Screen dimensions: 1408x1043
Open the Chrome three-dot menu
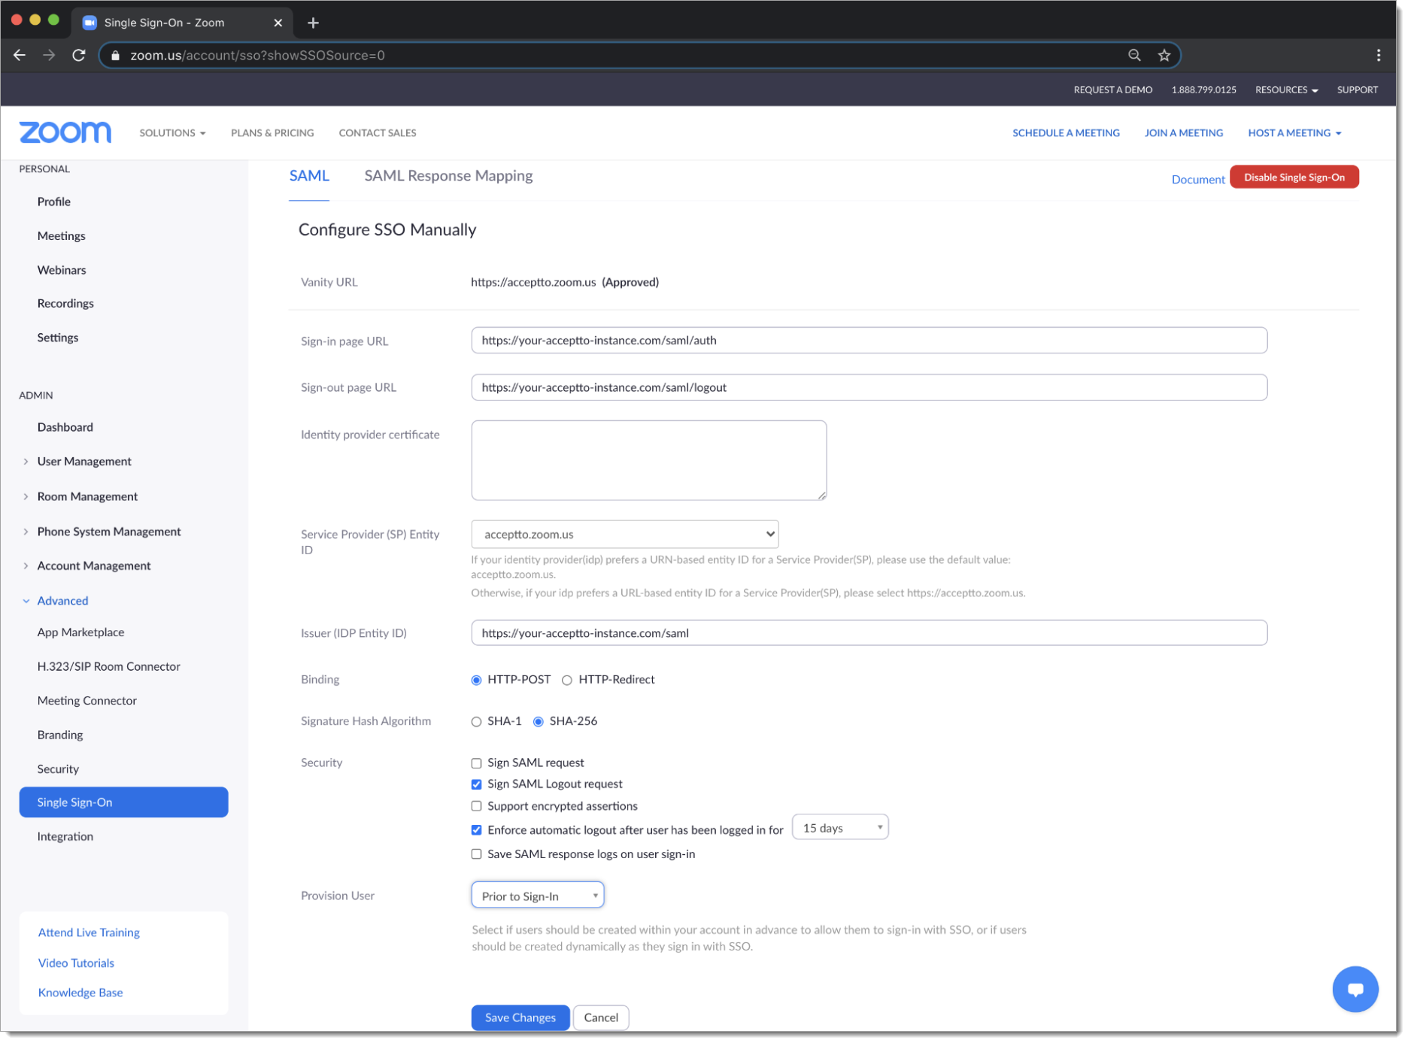(x=1379, y=55)
